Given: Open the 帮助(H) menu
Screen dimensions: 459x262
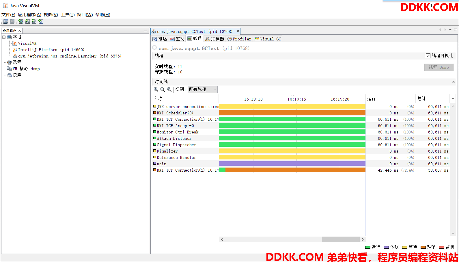Looking at the screenshot, I should [x=103, y=15].
